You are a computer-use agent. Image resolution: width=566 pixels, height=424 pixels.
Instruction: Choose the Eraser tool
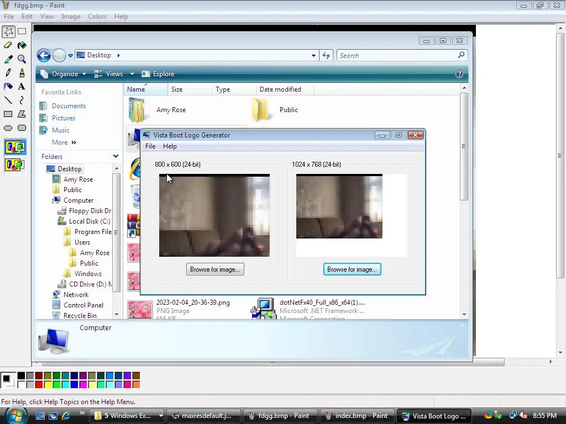[x=8, y=45]
